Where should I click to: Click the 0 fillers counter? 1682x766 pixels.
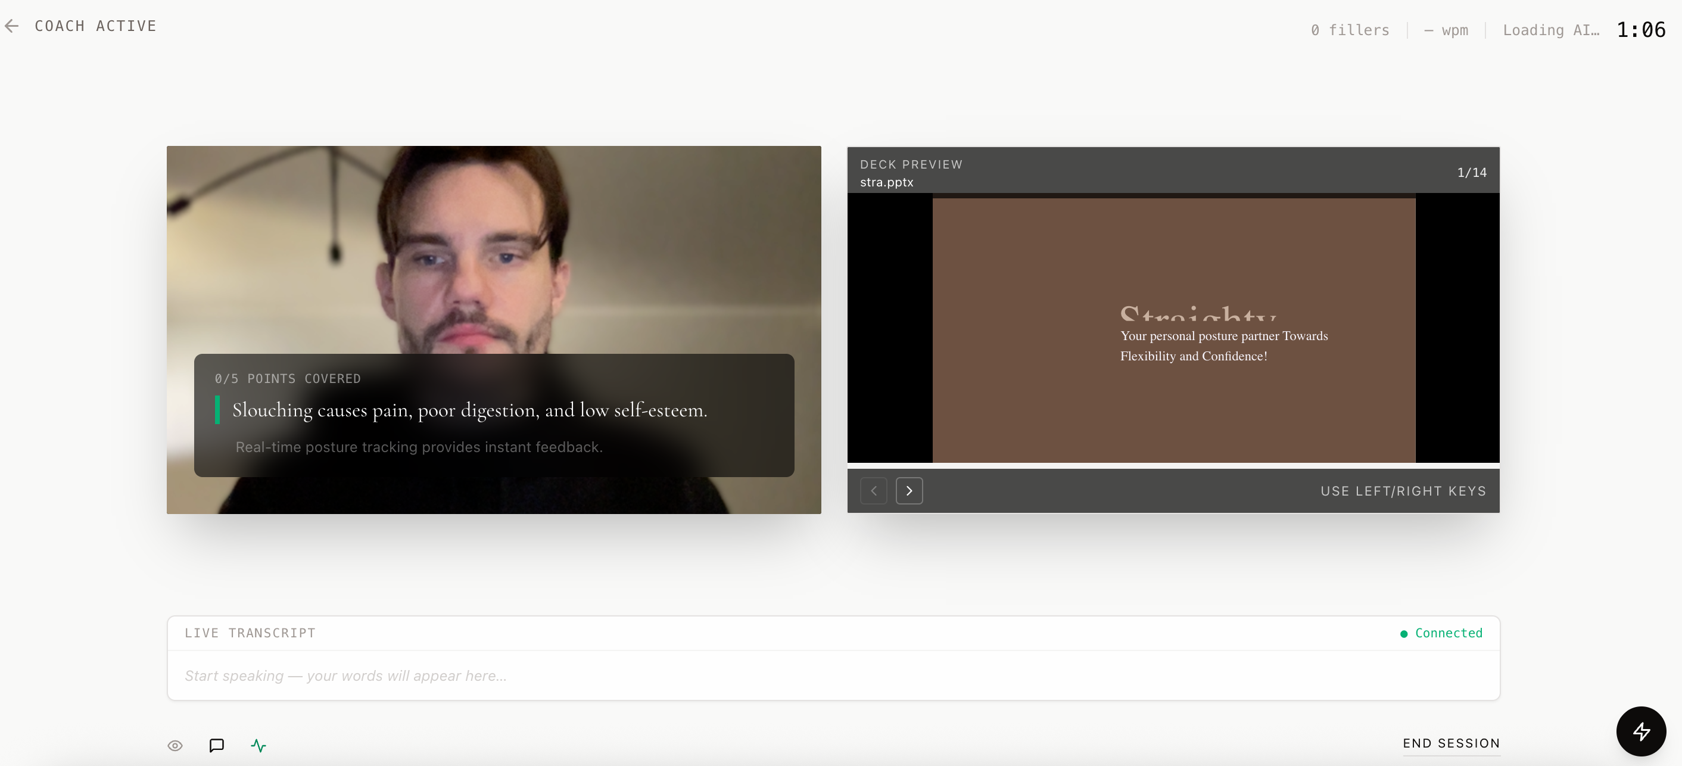pos(1350,30)
